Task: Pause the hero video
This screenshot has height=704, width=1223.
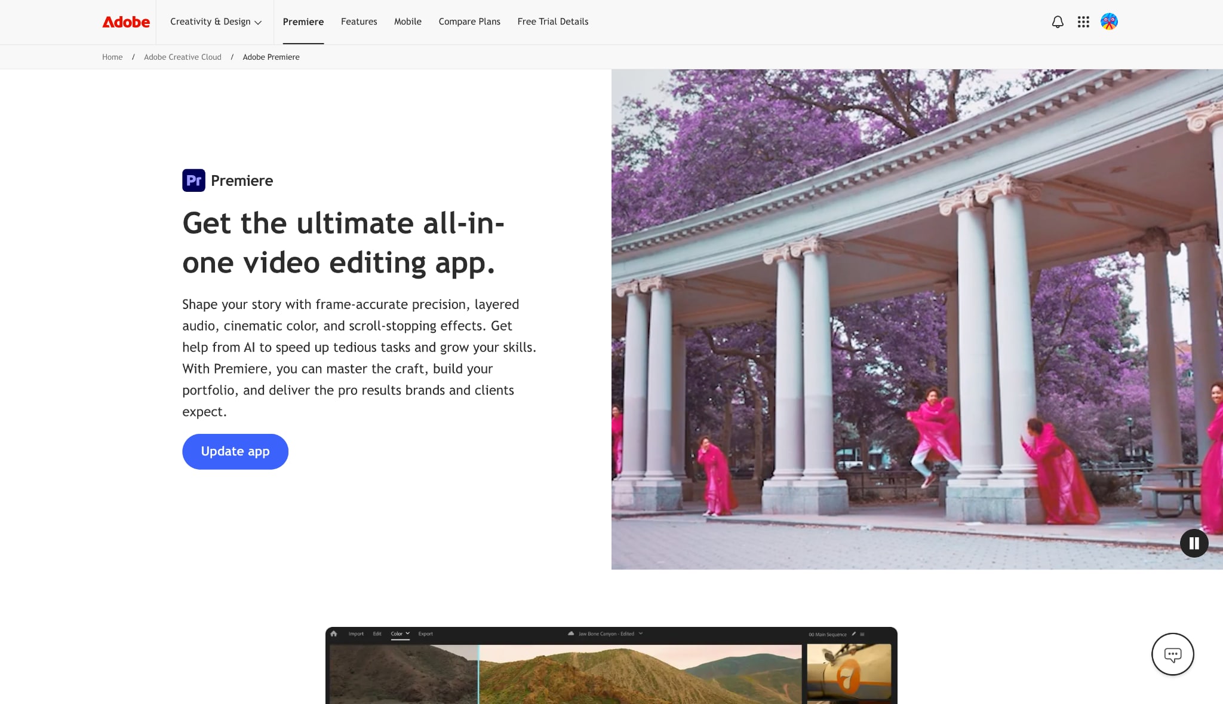Action: point(1194,543)
